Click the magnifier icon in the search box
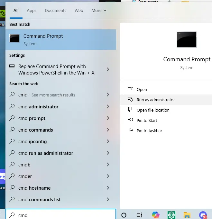This screenshot has height=219, width=212. (x=12, y=215)
